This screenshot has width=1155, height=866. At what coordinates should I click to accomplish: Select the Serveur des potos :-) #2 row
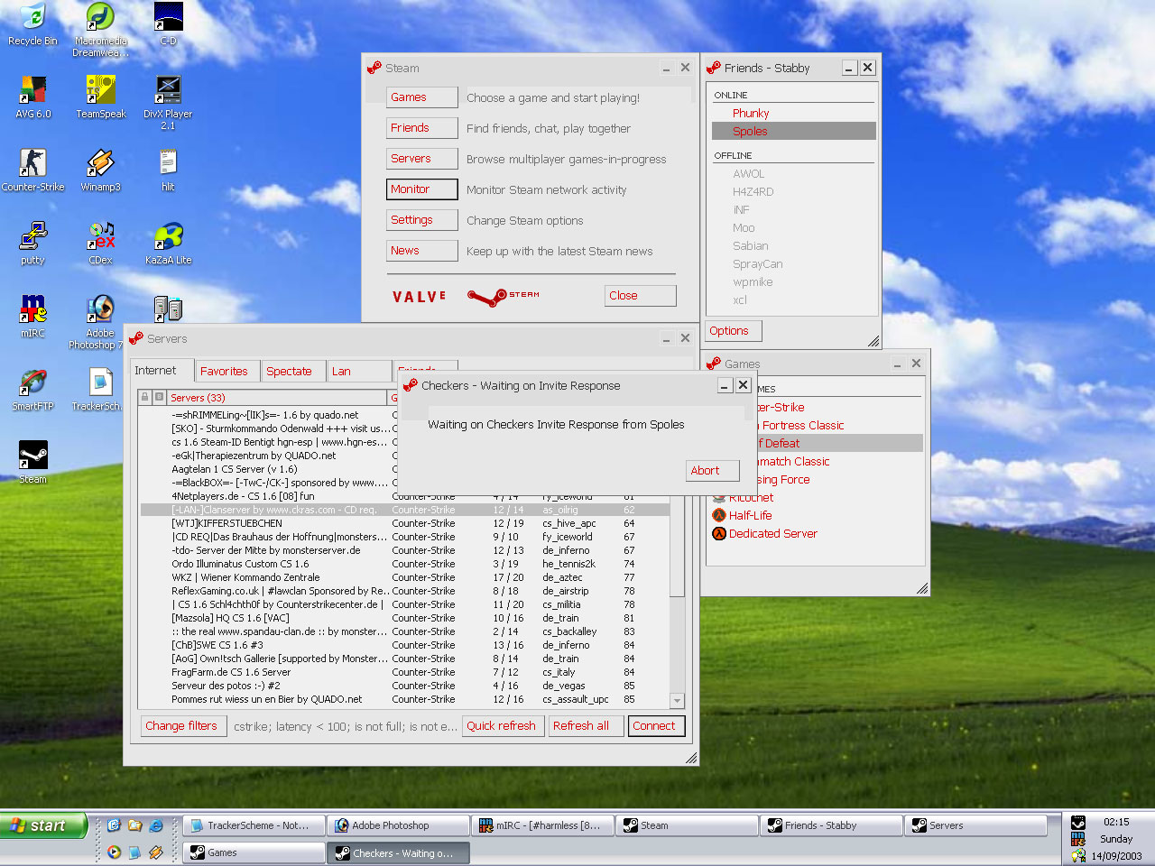coord(405,686)
